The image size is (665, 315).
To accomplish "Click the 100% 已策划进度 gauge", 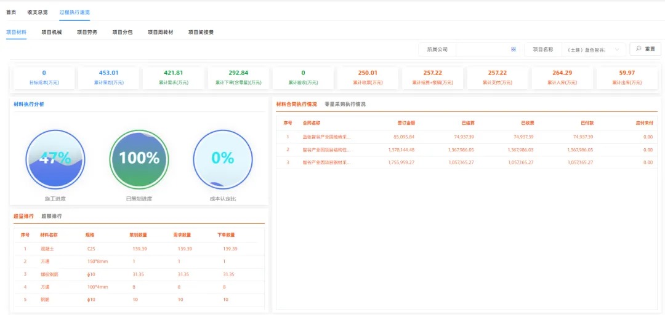I will point(139,159).
